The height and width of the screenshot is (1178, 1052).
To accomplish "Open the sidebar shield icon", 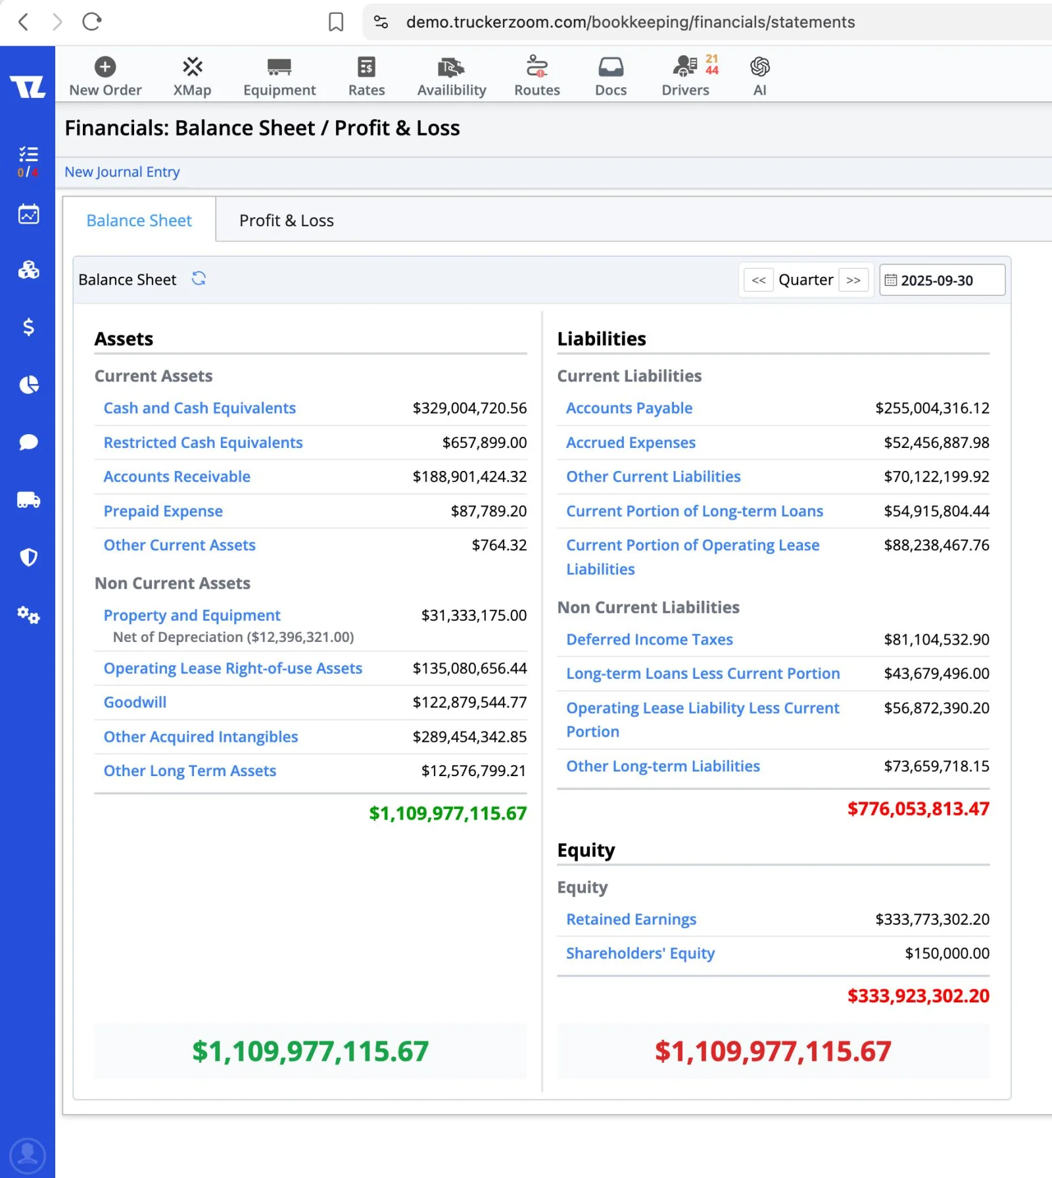I will pyautogui.click(x=28, y=557).
